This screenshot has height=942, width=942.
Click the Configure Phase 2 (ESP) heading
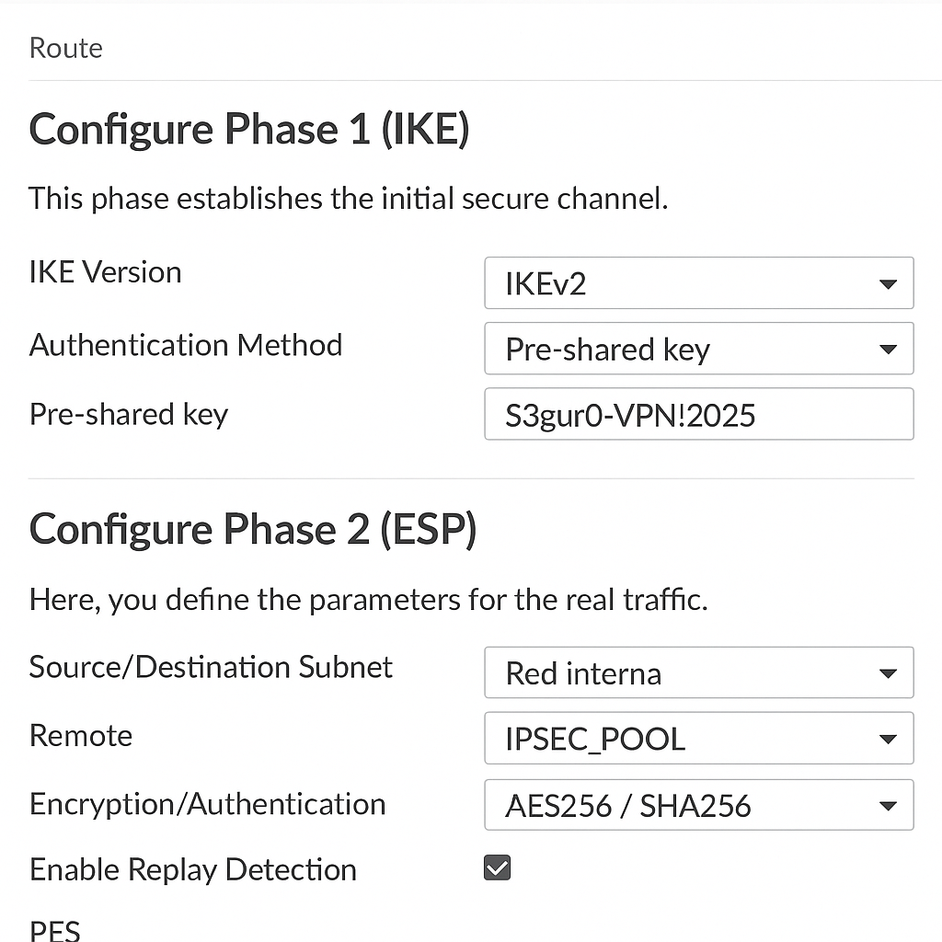[253, 530]
